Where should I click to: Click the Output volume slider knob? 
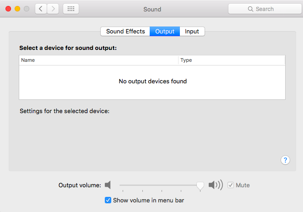click(200, 185)
